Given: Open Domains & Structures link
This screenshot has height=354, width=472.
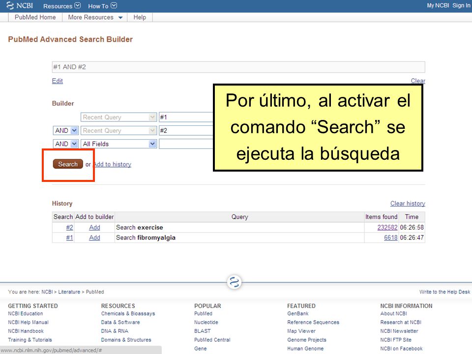Looking at the screenshot, I should 126,340.
